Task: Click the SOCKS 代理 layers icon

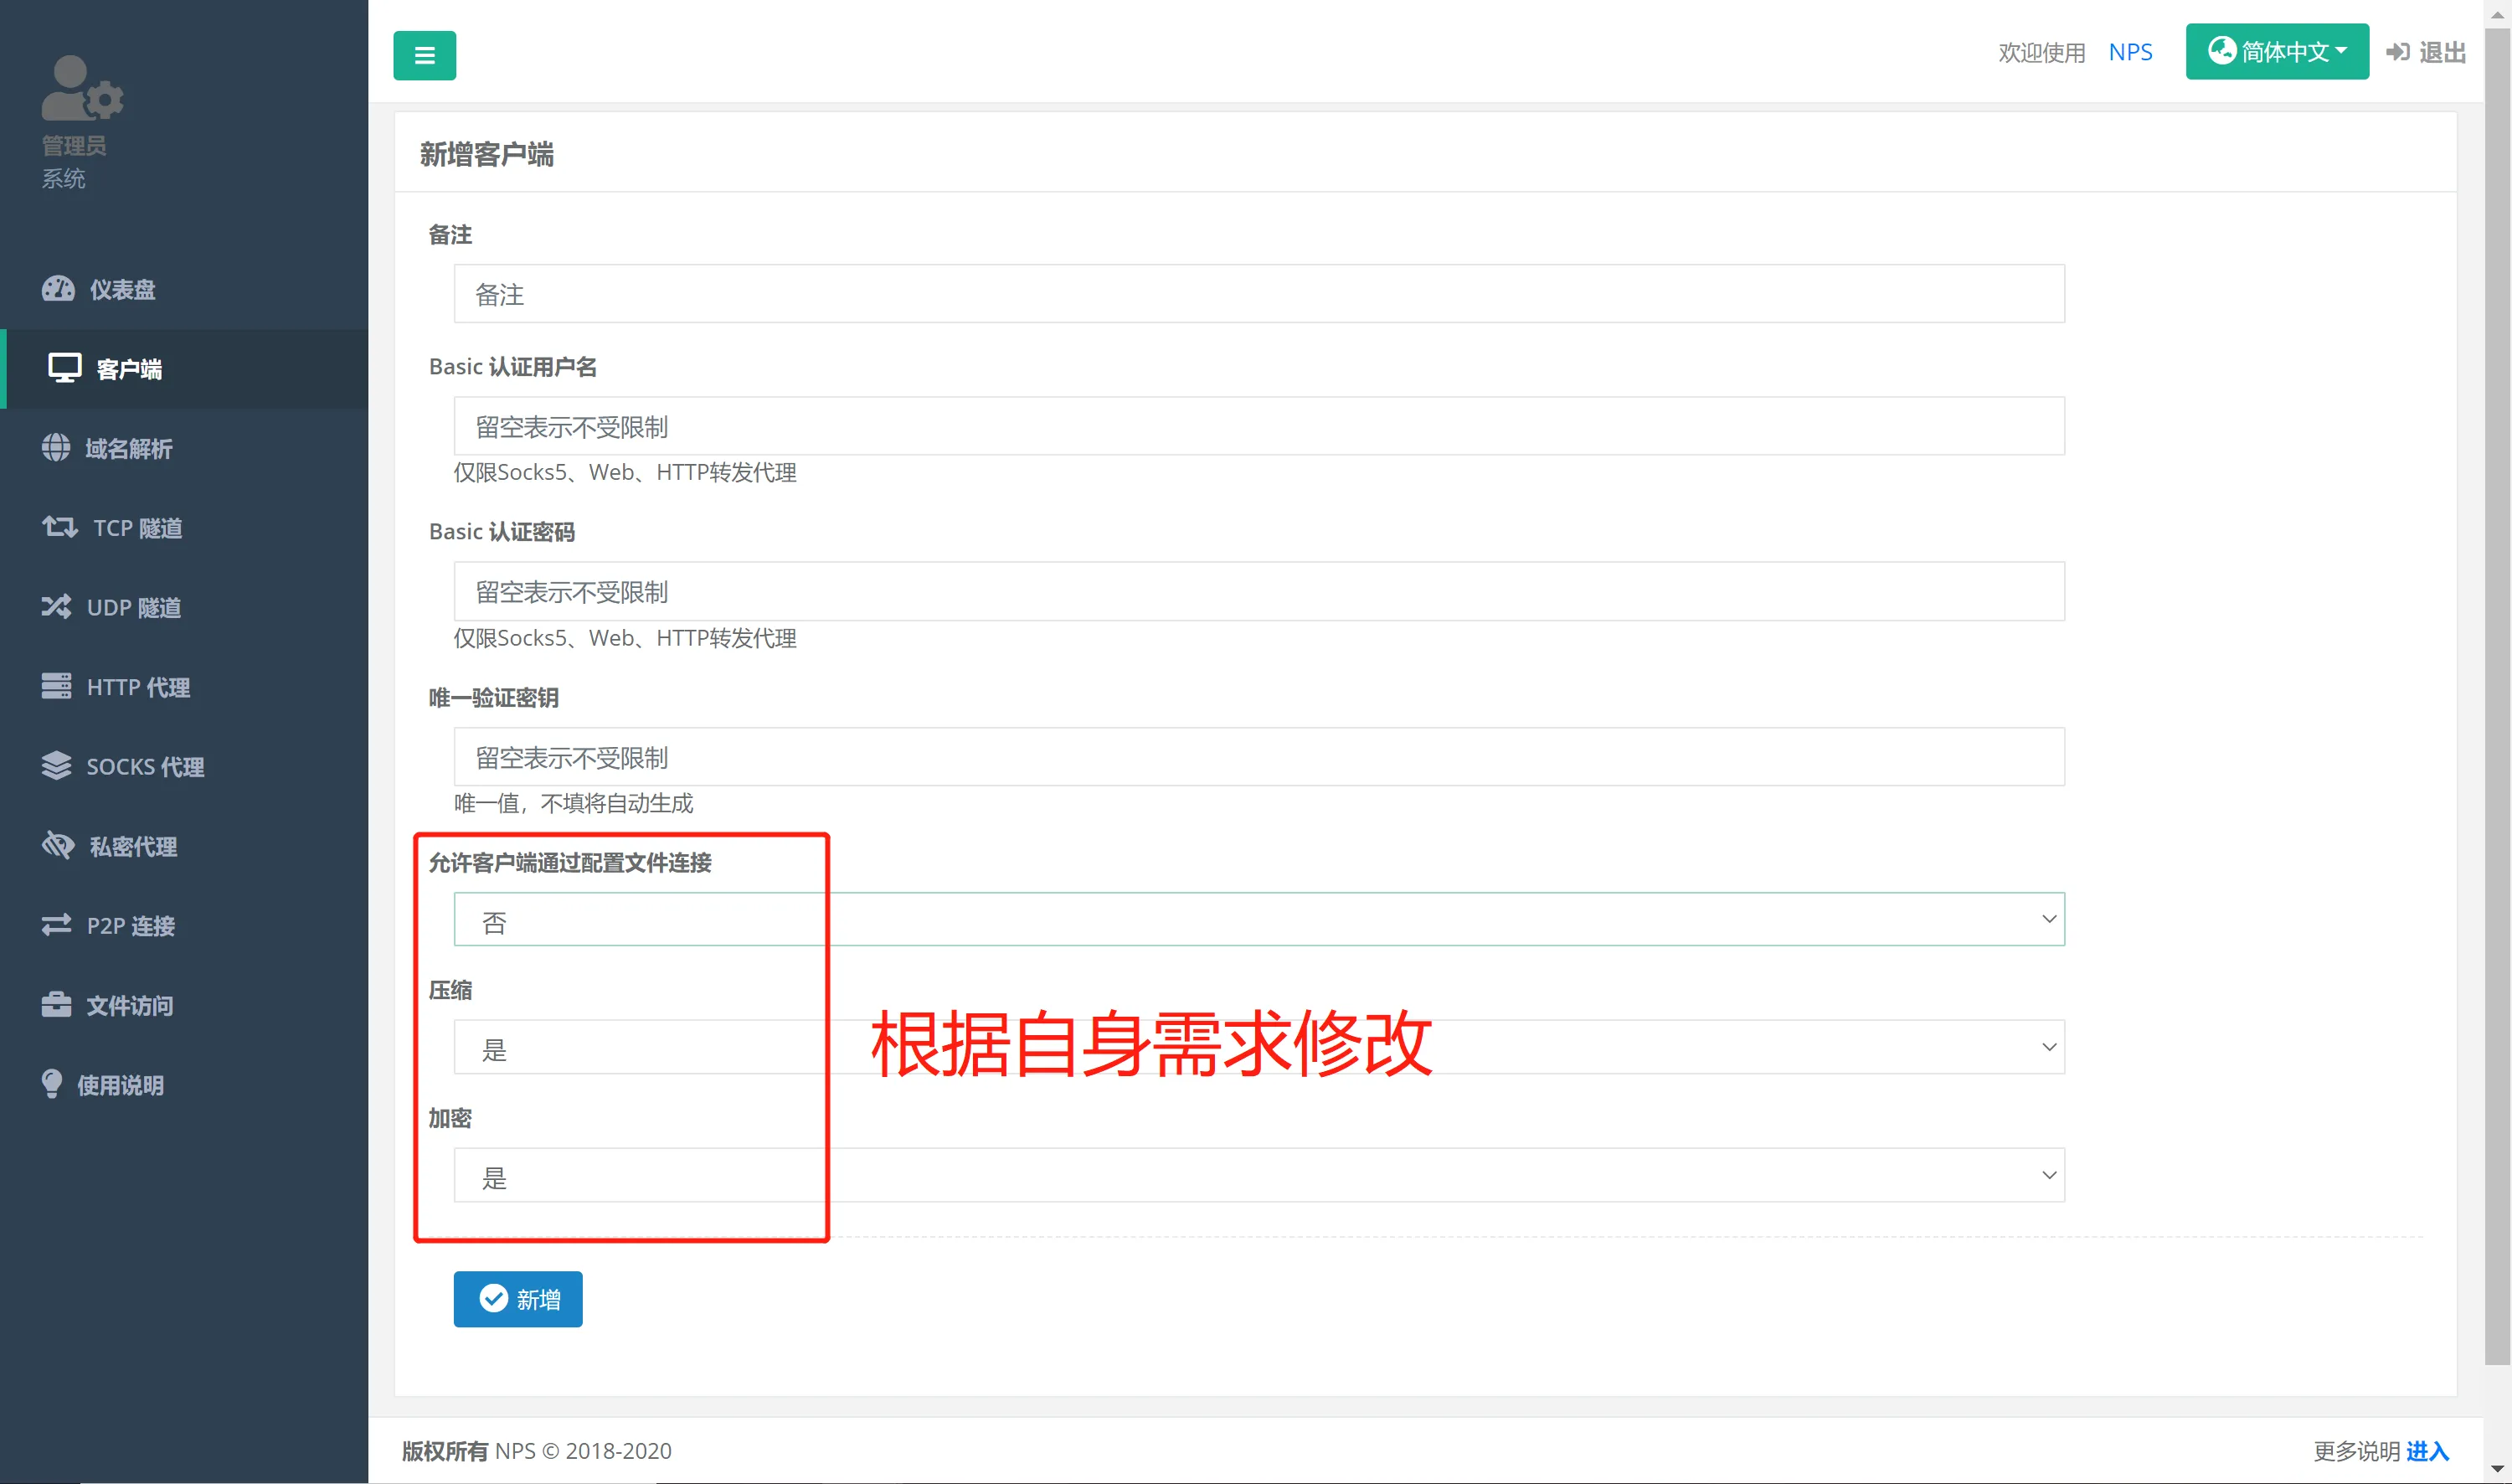Action: point(56,766)
